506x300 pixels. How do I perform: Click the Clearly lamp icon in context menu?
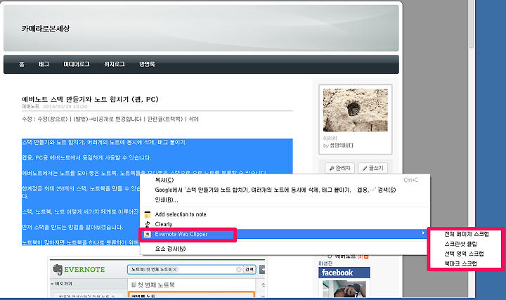tap(148, 224)
